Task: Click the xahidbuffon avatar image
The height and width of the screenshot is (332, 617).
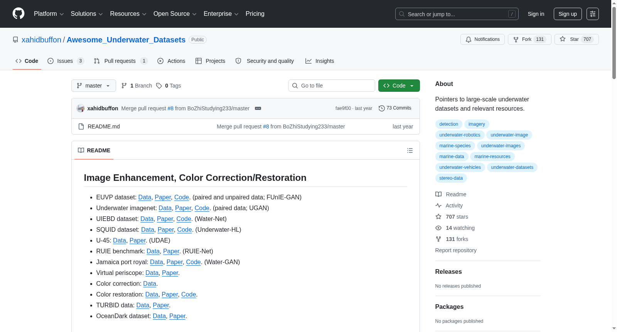Action: pyautogui.click(x=81, y=108)
